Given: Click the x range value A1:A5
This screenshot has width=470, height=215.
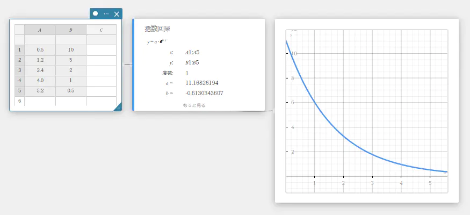Looking at the screenshot, I should click(192, 53).
